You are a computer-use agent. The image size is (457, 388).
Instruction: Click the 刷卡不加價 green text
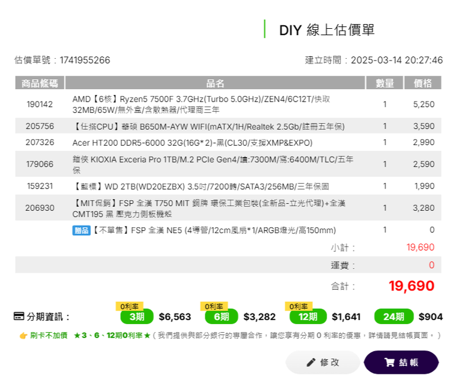[49, 335]
